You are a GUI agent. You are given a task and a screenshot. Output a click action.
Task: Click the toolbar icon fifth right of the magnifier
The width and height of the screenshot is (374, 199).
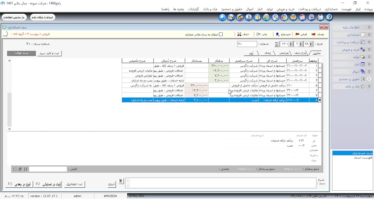pyautogui.click(x=267, y=17)
